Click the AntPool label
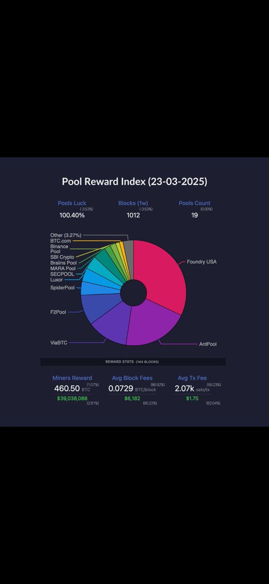This screenshot has width=269, height=584. pyautogui.click(x=208, y=344)
